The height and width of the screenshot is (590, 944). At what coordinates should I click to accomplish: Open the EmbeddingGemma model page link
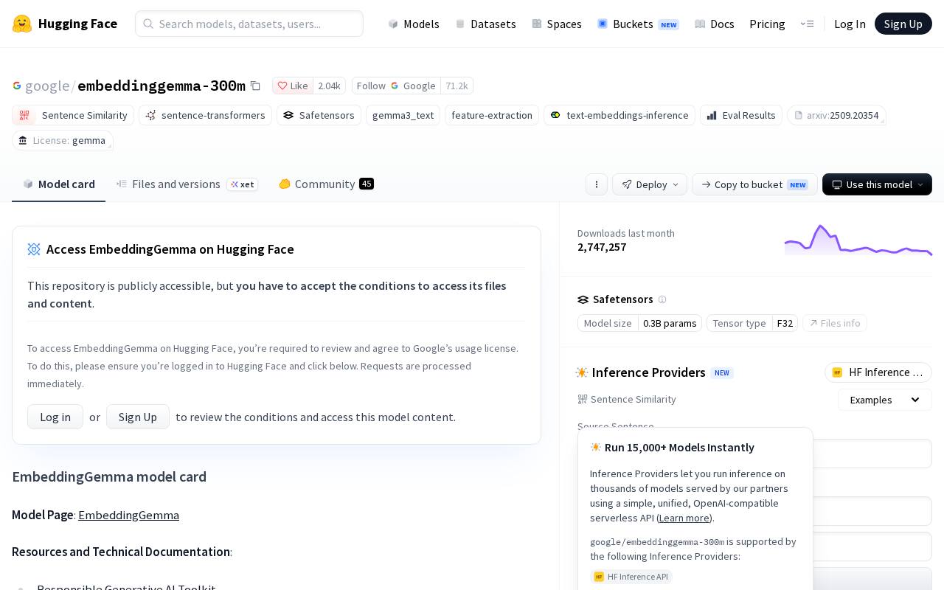tap(128, 515)
